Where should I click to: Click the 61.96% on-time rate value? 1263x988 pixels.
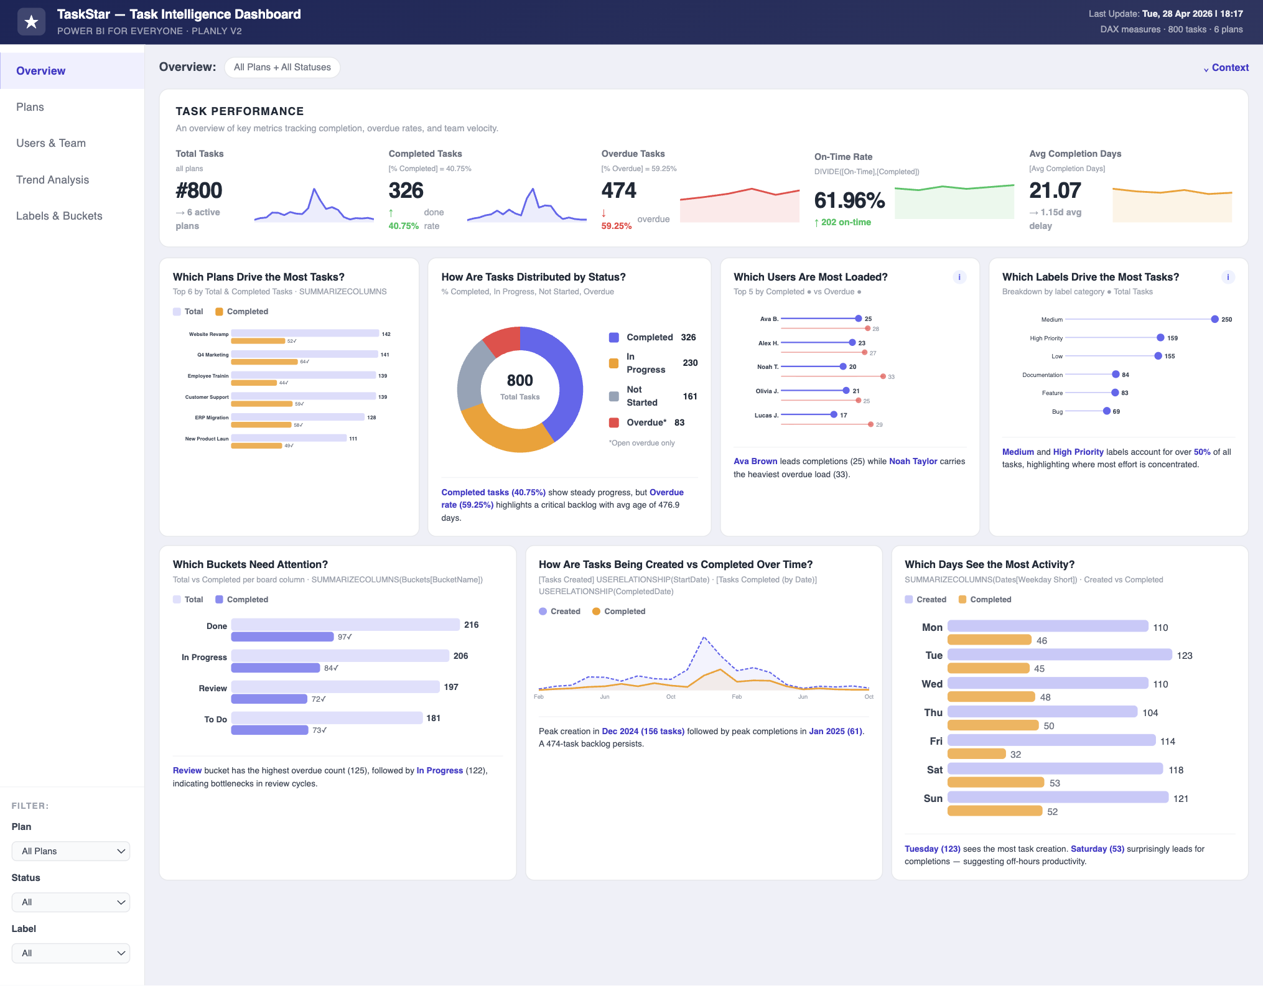click(x=849, y=200)
